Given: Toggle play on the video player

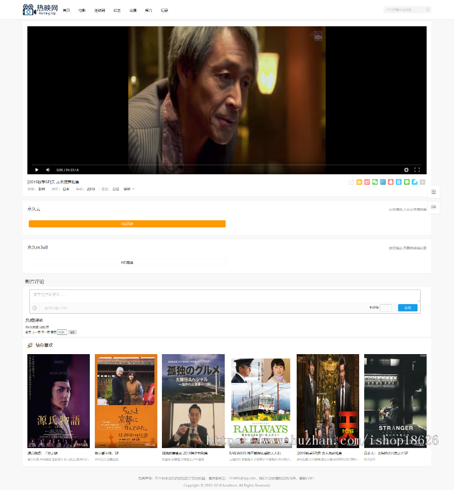Looking at the screenshot, I should coord(36,170).
